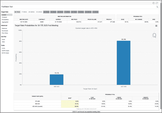Screen dimensions: 162x113
Task: Click the 'Data as of' timestamp note
Action: tap(86, 109)
